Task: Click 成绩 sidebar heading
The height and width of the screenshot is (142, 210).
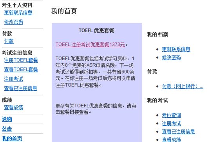Action: click(7, 100)
